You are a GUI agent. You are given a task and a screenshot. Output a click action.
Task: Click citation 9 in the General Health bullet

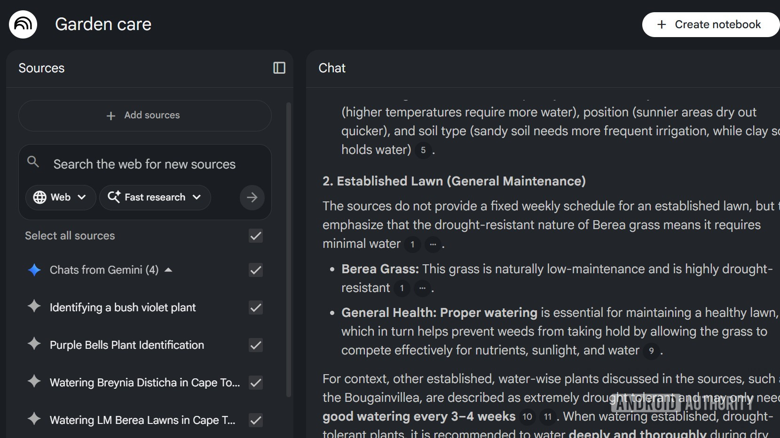pos(651,351)
